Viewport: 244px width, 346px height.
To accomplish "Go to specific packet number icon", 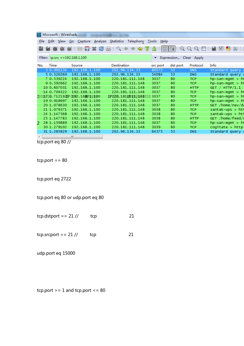I will 140,49.
